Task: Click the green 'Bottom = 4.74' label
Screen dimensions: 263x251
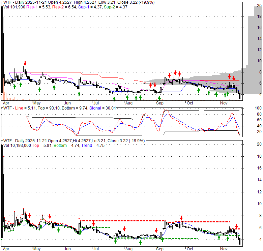Action: click(66, 146)
